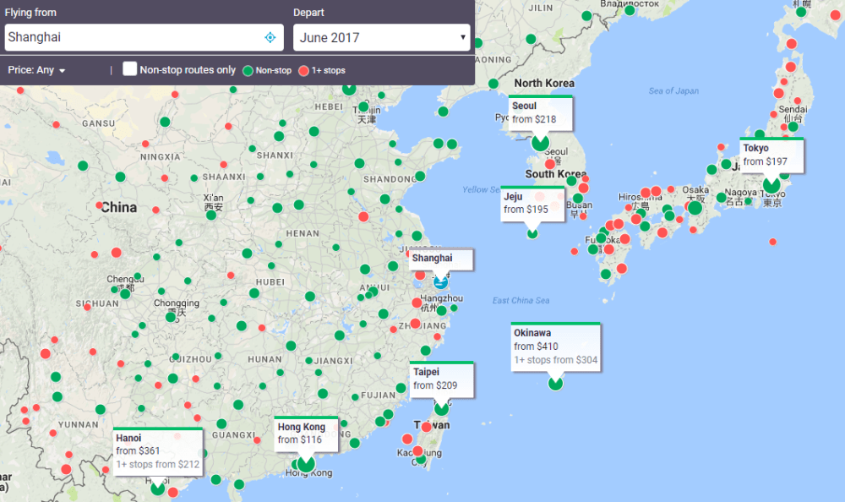Click the Seoul from $218 price card
This screenshot has height=502, width=845.
tap(541, 112)
